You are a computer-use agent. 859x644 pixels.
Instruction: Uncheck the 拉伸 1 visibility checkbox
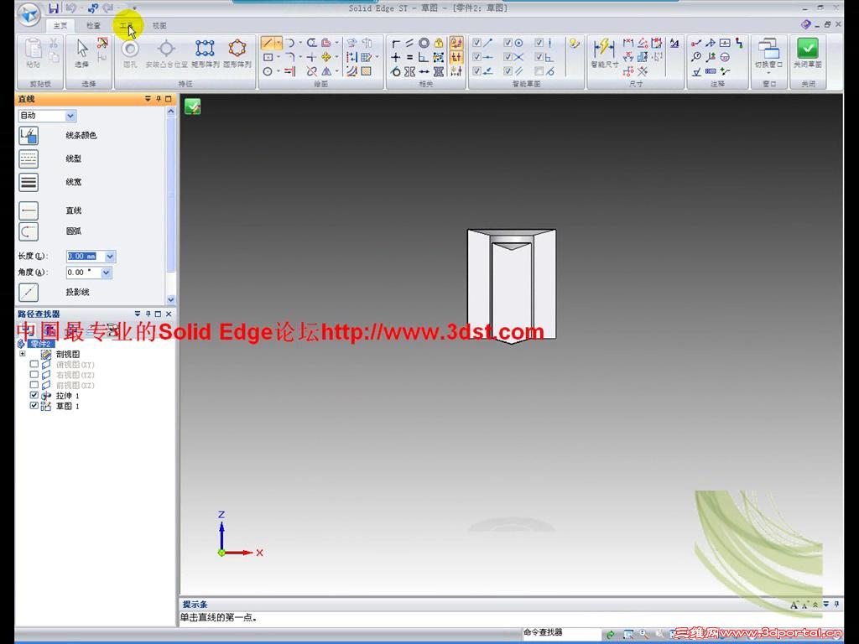34,395
